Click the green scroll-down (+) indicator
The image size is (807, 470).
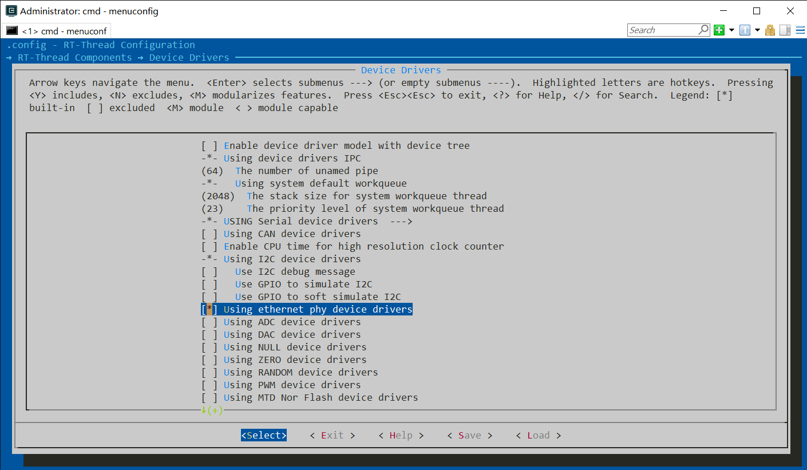(x=212, y=410)
